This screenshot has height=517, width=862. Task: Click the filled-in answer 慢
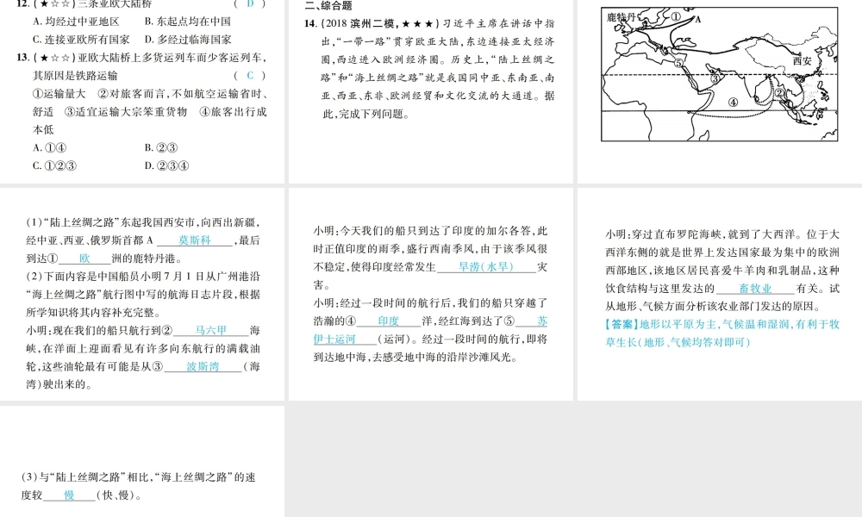pyautogui.click(x=69, y=495)
